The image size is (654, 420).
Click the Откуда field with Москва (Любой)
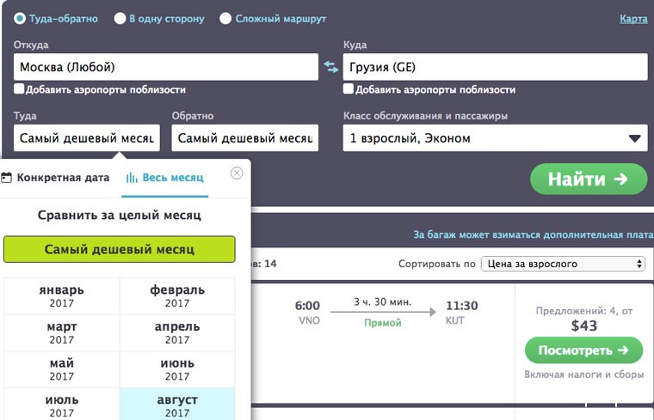click(166, 67)
